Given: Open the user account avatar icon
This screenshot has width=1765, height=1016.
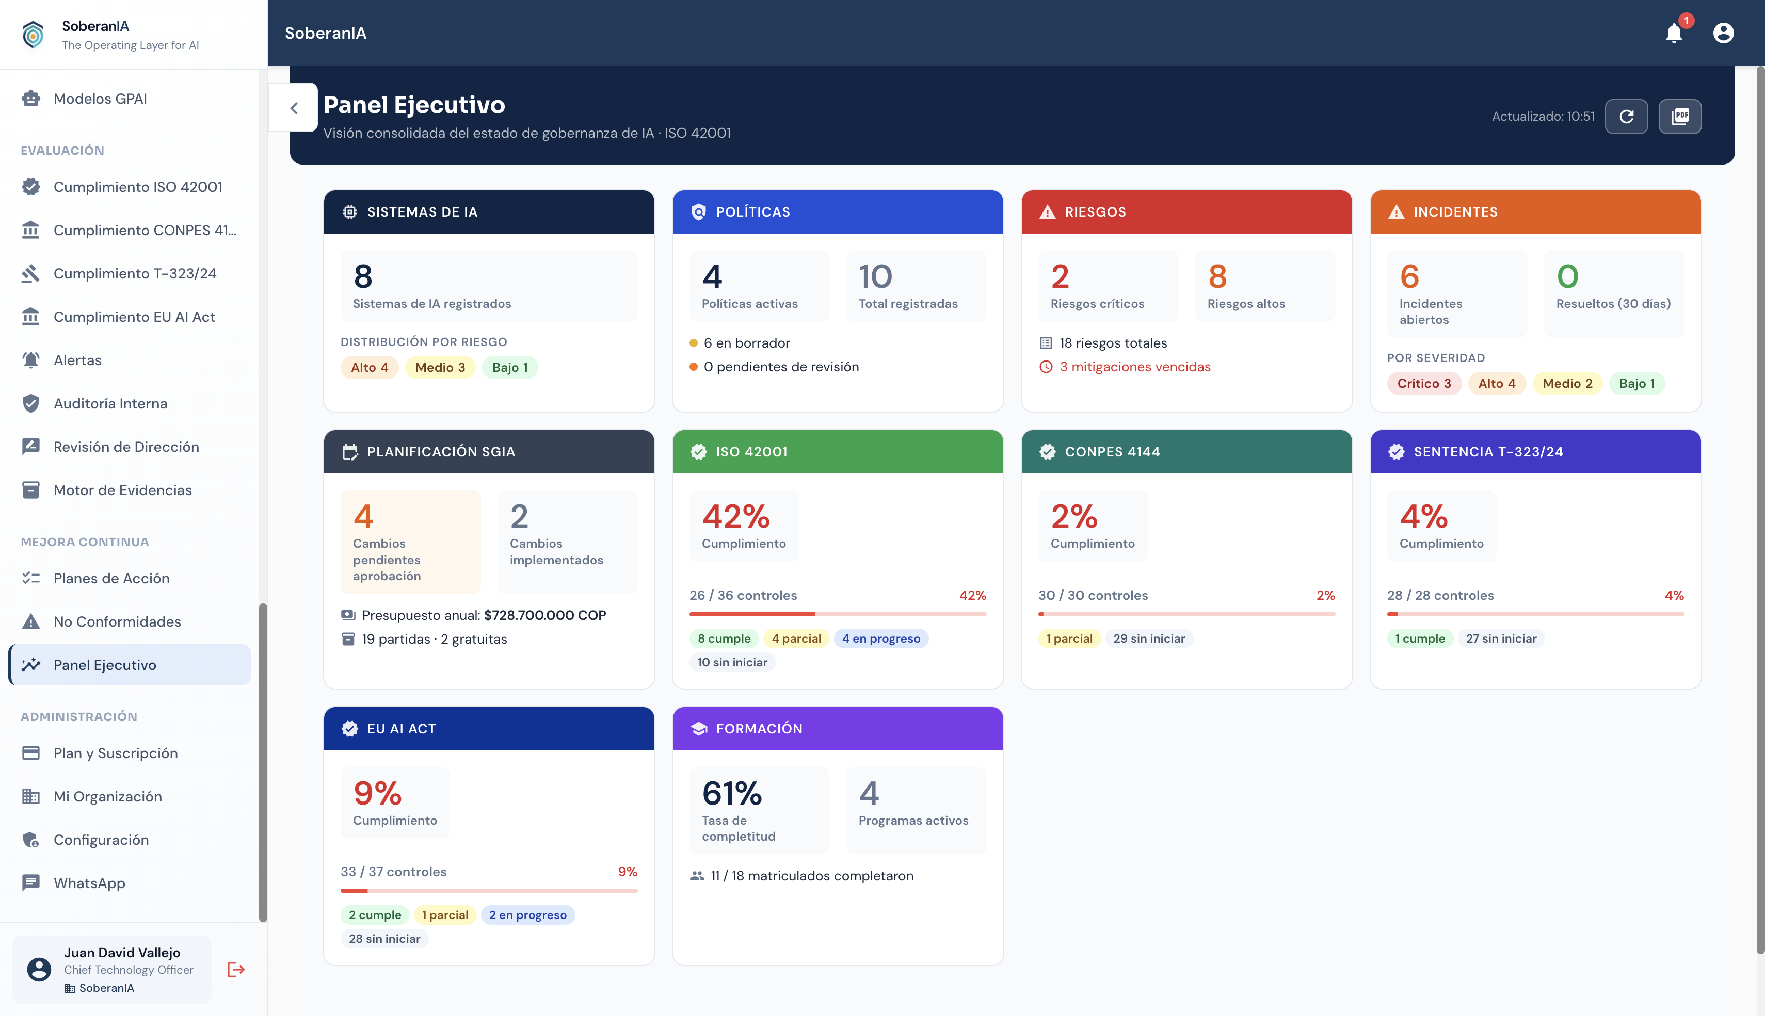Looking at the screenshot, I should pos(1722,33).
